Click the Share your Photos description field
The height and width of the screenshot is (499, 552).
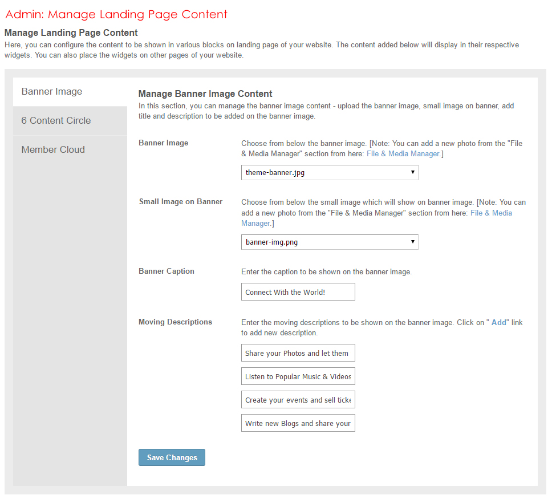[298, 354]
